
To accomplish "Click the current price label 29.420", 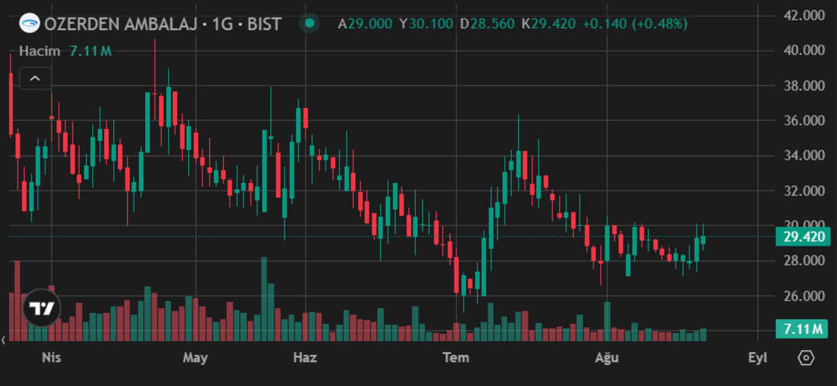I will click(x=804, y=237).
